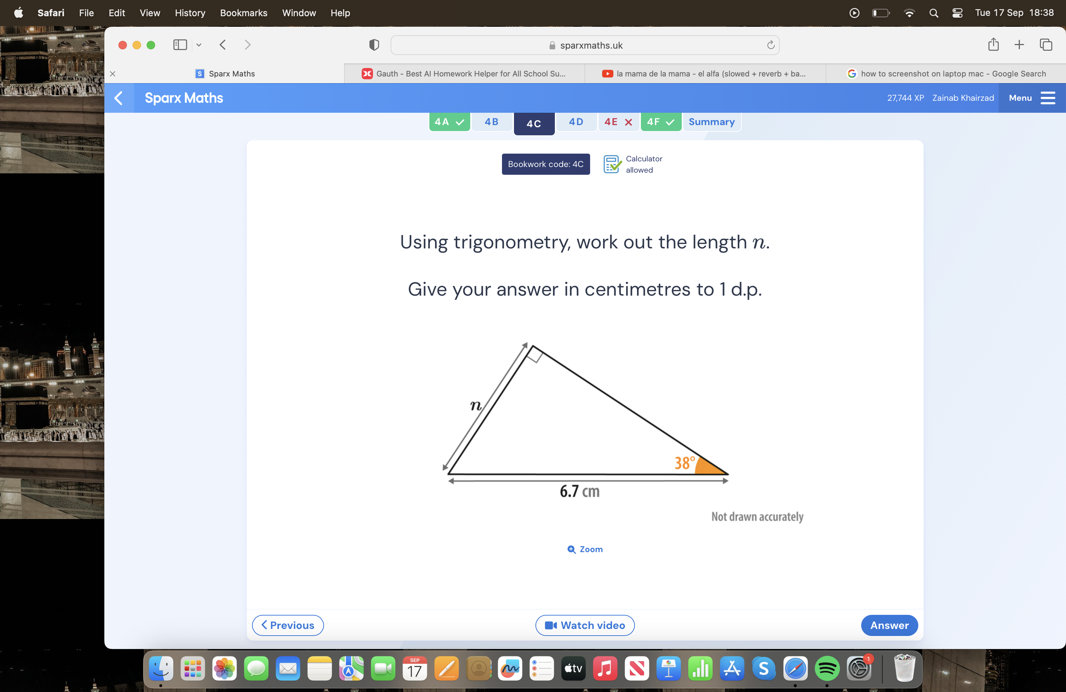Go back using Safari's back arrow
The height and width of the screenshot is (692, 1066).
222,45
